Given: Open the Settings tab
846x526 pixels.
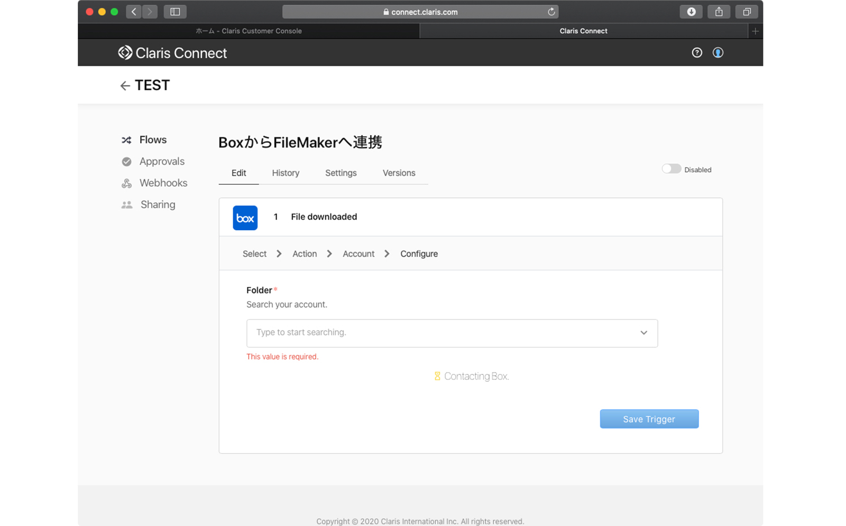Looking at the screenshot, I should (341, 173).
